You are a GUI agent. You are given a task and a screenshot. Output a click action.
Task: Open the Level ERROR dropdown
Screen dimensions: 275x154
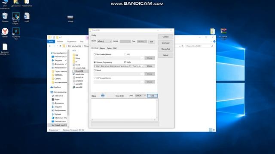[x=141, y=96]
